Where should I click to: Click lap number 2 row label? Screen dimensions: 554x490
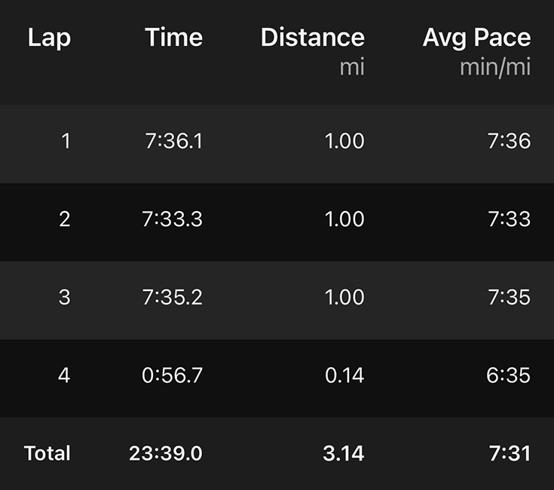(x=64, y=219)
